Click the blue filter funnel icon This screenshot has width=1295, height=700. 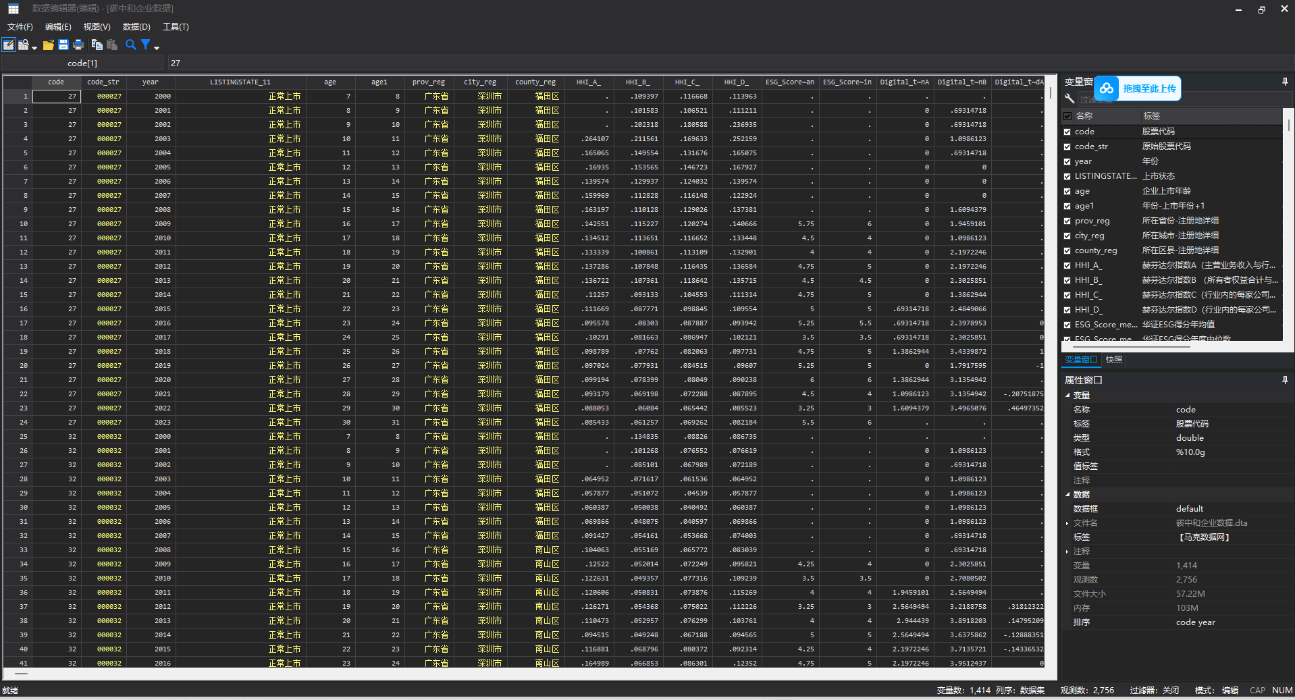145,45
